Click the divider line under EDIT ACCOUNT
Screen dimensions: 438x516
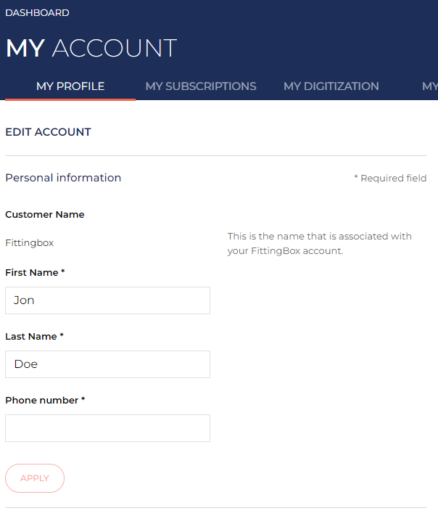point(216,155)
